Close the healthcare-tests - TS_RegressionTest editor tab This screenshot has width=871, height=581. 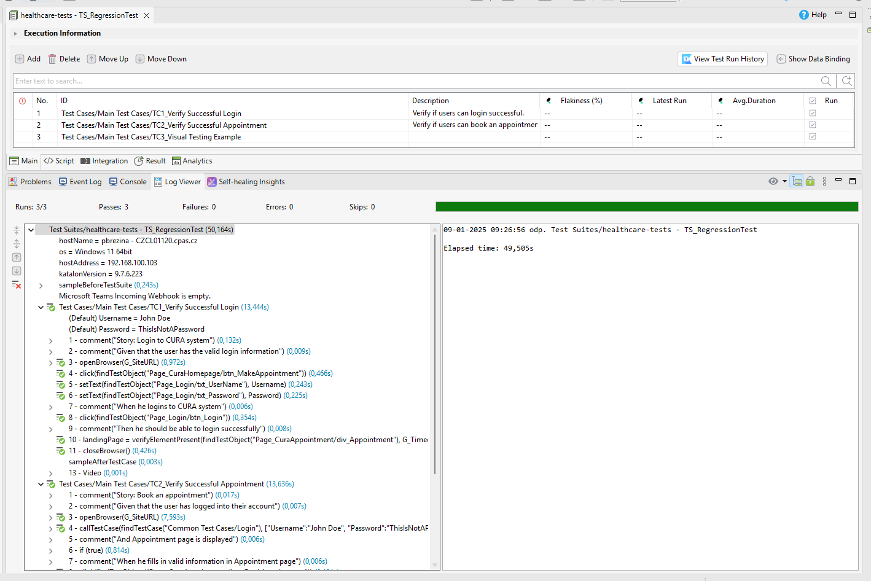146,15
